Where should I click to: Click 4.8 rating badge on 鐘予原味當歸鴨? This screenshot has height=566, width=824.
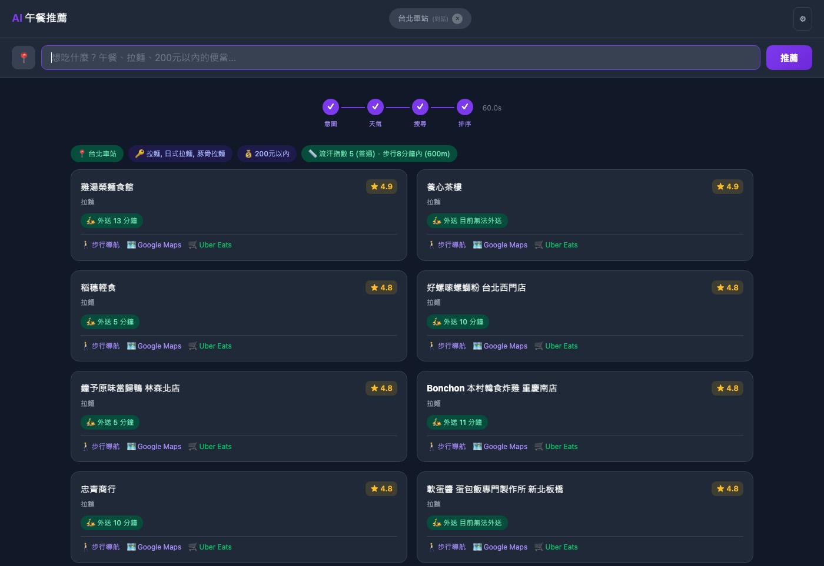381,389
